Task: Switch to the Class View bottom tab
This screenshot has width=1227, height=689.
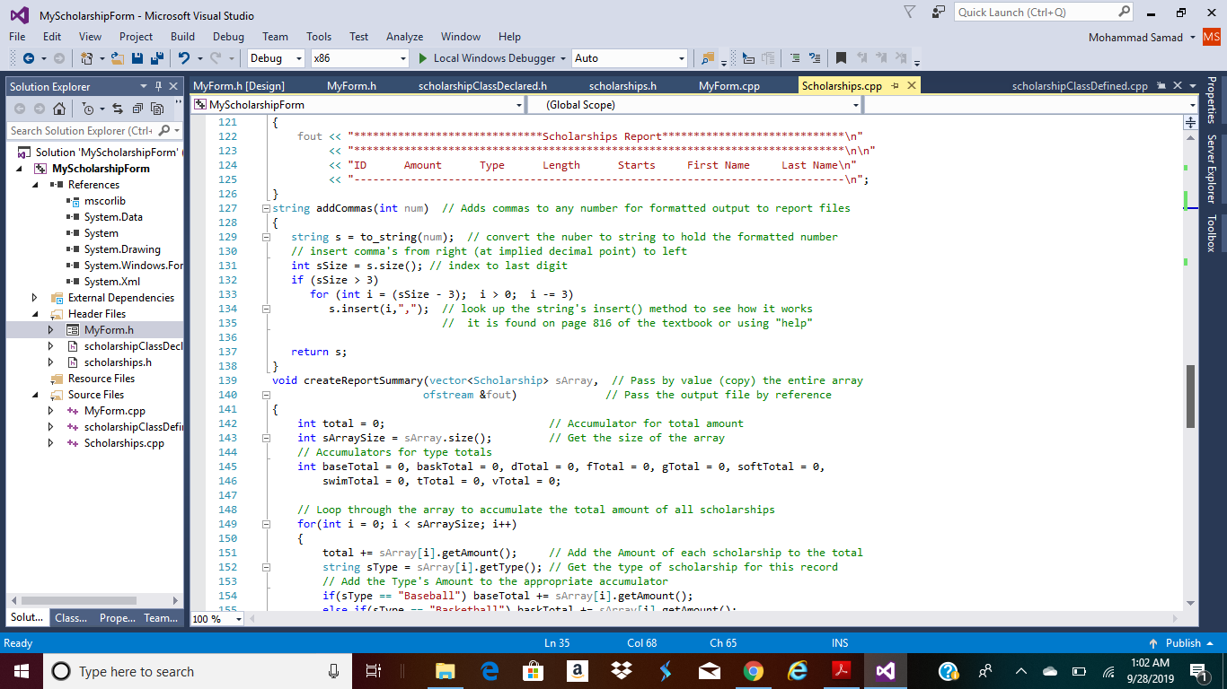Action: click(x=71, y=618)
